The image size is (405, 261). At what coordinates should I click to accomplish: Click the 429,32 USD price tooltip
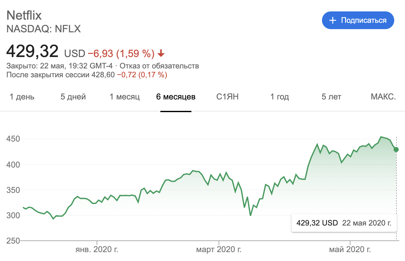pos(344,223)
